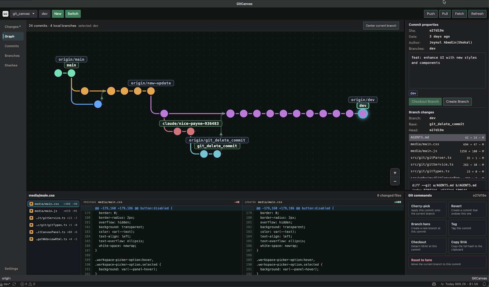Open notifications bell in status bar
Image resolution: width=489 pixels, height=287 pixels.
pyautogui.click(x=484, y=284)
